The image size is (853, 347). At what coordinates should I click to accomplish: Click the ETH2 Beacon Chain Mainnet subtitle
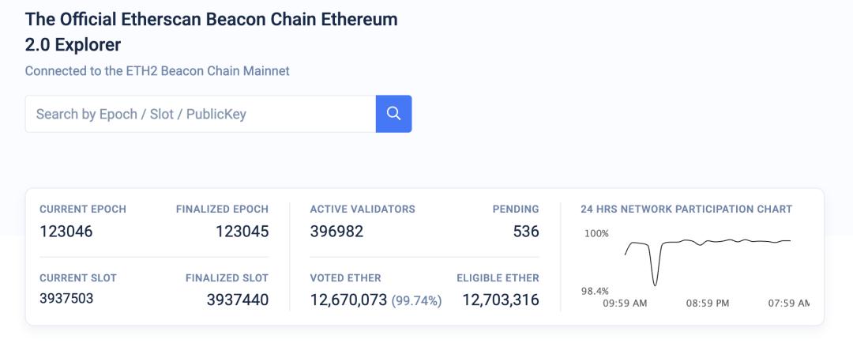coord(157,71)
